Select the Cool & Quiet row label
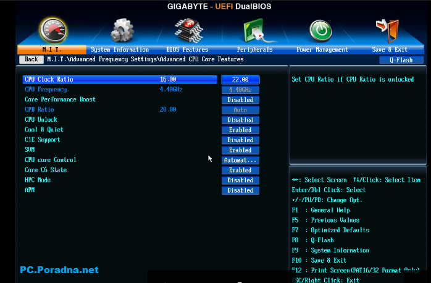This screenshot has width=431, height=283. tap(44, 130)
